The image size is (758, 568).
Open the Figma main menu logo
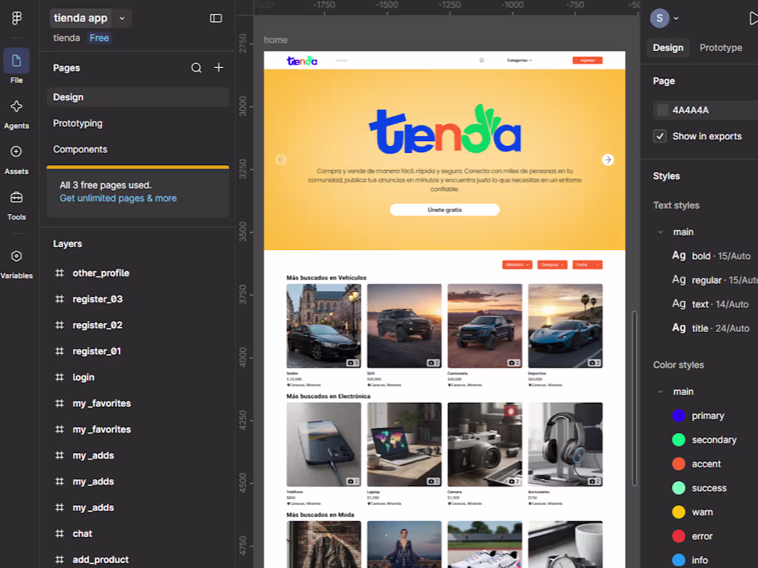tap(17, 18)
